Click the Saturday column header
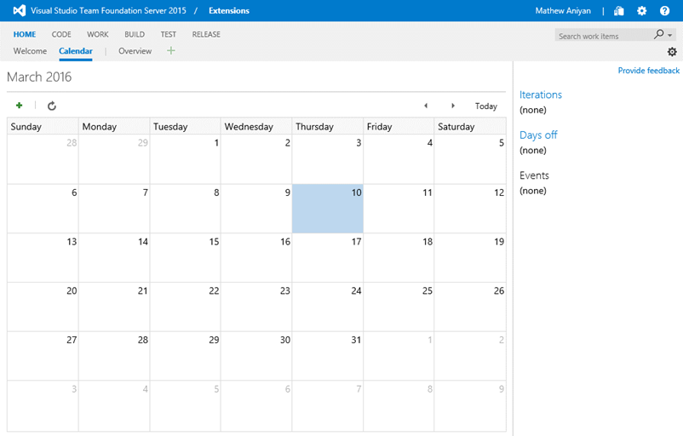This screenshot has width=683, height=436. 470,126
